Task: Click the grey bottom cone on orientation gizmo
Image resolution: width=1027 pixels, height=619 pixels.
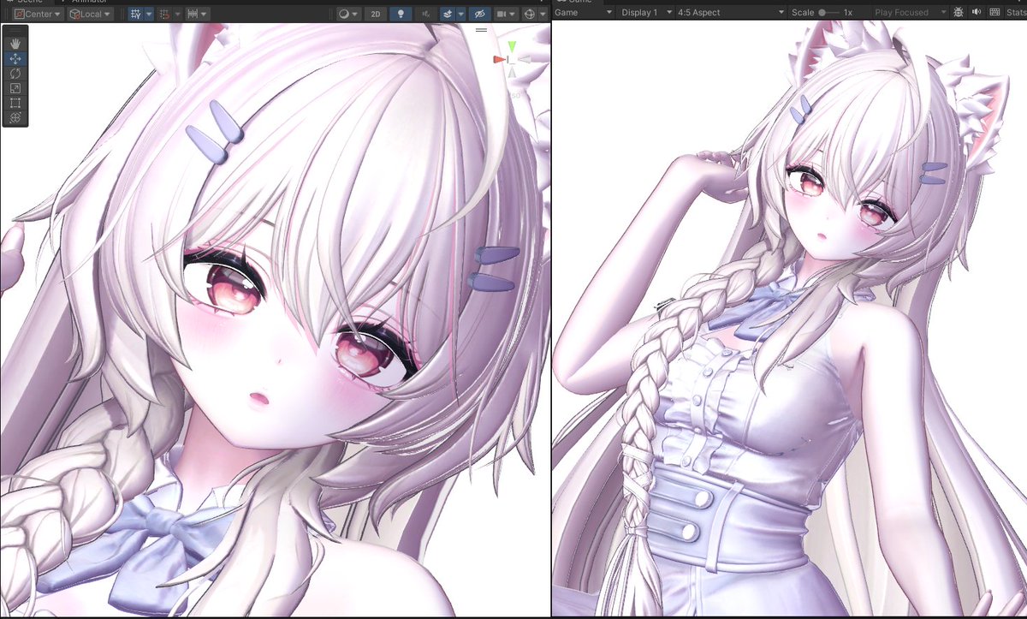Action: (512, 72)
